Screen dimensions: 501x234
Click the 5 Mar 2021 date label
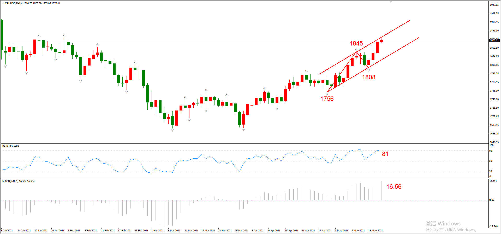coord(174,231)
